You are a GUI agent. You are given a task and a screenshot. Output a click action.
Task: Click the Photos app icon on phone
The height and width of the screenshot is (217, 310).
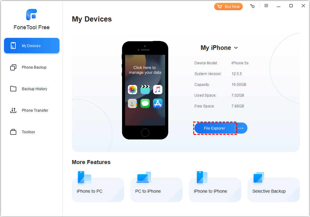coord(133,90)
